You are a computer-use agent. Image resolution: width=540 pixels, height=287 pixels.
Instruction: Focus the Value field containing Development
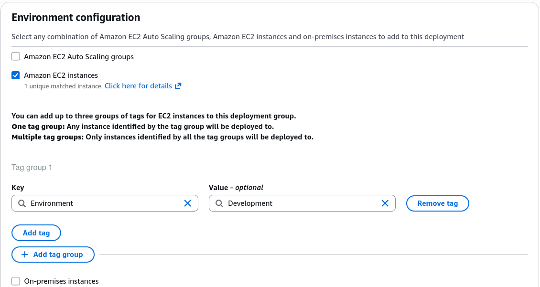[302, 203]
